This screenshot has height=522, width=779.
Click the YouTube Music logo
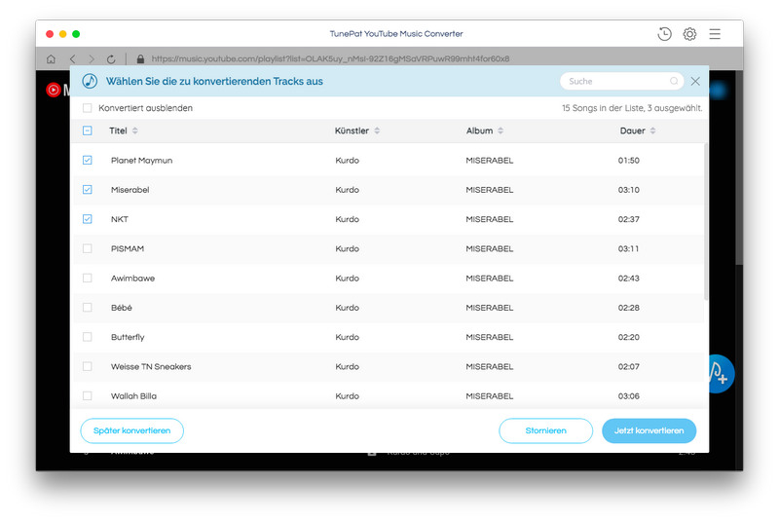pyautogui.click(x=54, y=90)
